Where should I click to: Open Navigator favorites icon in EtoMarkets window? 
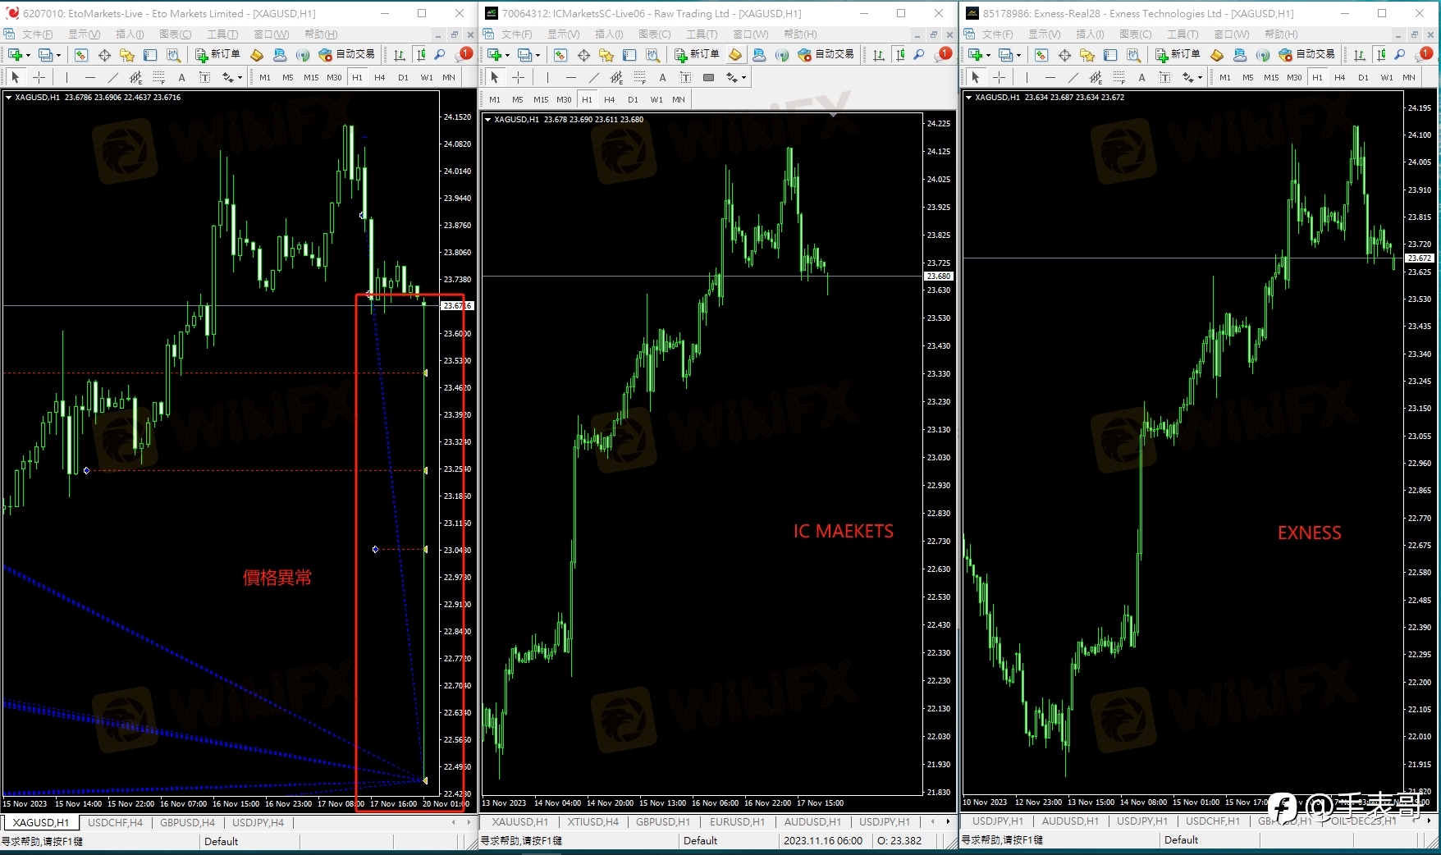coord(127,55)
